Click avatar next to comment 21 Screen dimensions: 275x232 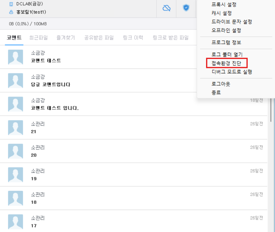point(15,128)
